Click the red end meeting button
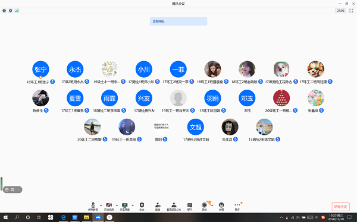 pos(340,207)
